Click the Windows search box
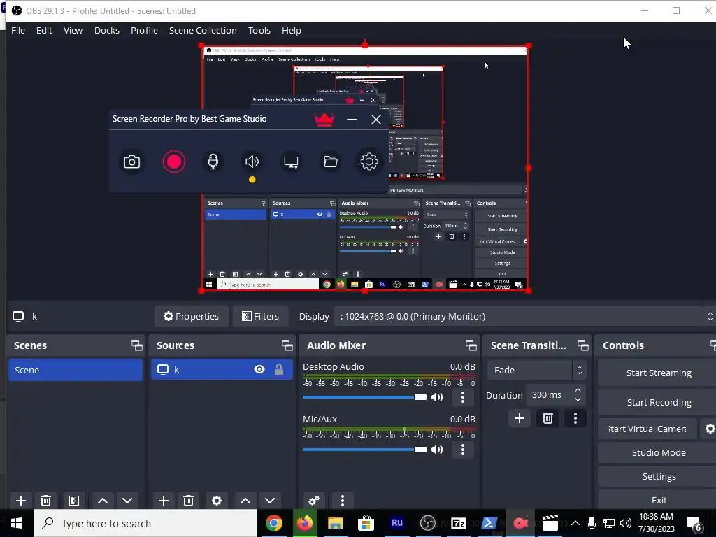The image size is (716, 537). (x=145, y=523)
